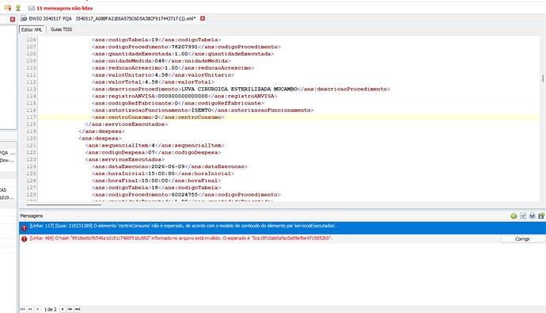
Task: Select the Editor XML tab
Action: pyautogui.click(x=32, y=29)
